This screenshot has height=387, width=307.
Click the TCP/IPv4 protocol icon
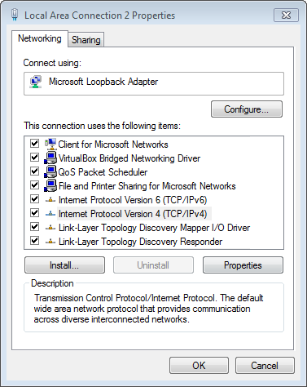pos(50,214)
